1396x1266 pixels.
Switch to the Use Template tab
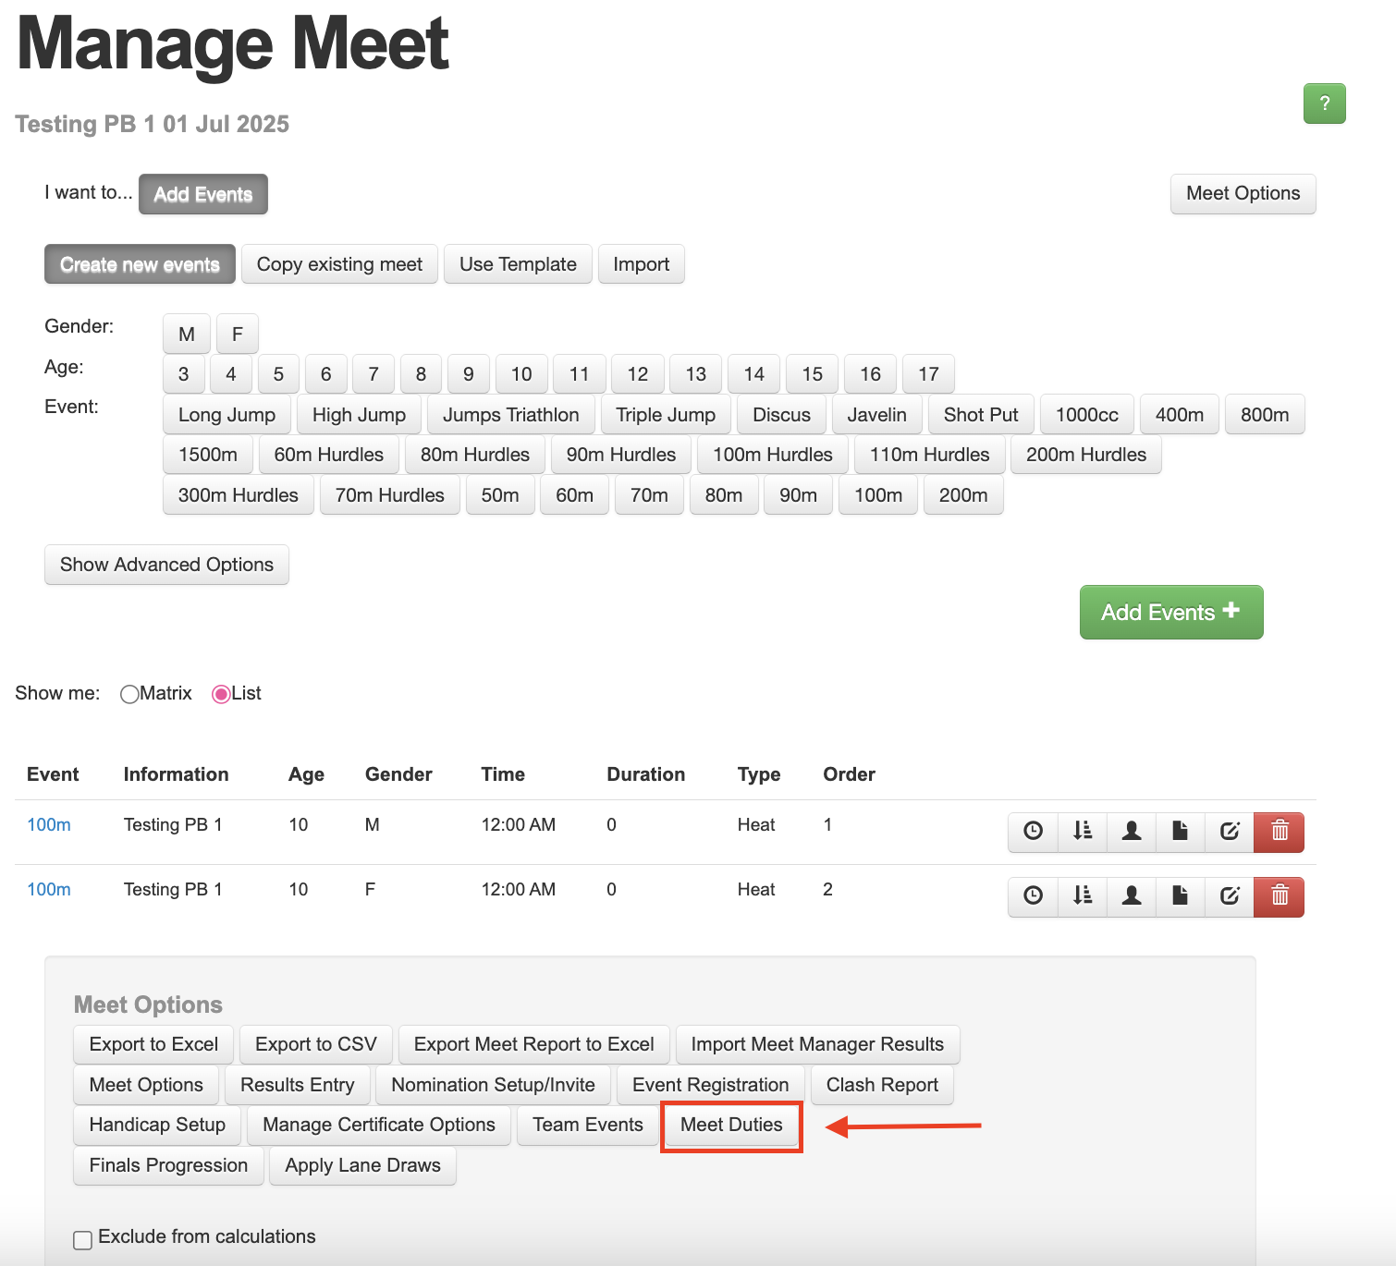pyautogui.click(x=517, y=264)
